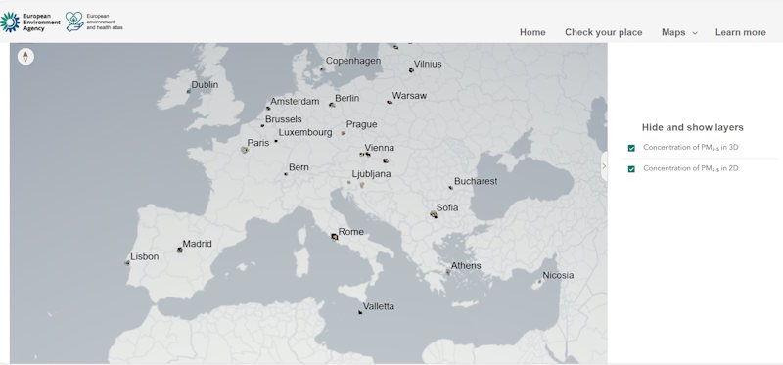Click the Concentration of PM2.5 in 3D label
This screenshot has height=365, width=783.
tap(691, 148)
